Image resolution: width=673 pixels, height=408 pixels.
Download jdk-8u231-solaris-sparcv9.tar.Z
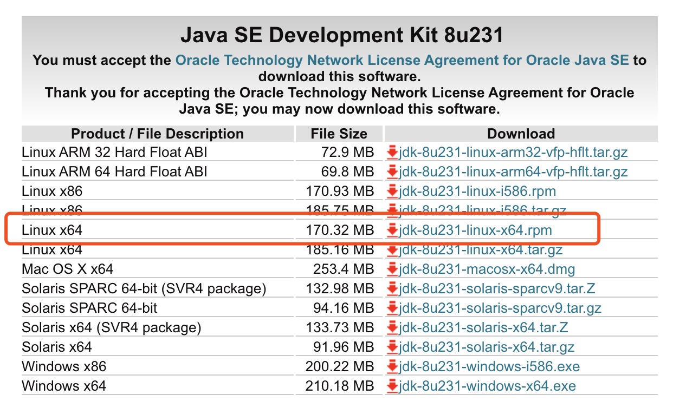[497, 289]
